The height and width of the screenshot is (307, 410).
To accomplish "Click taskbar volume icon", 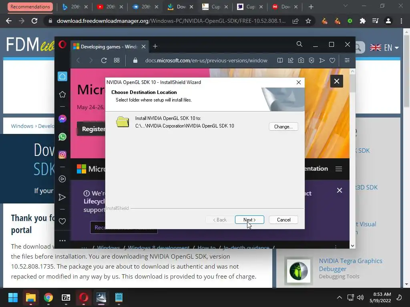I will pos(360,297).
